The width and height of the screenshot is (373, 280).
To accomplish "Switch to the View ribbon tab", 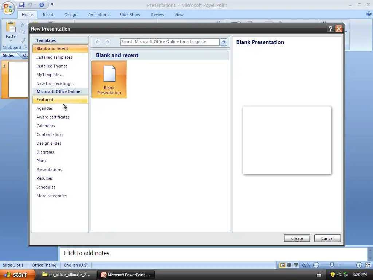I will (x=179, y=15).
